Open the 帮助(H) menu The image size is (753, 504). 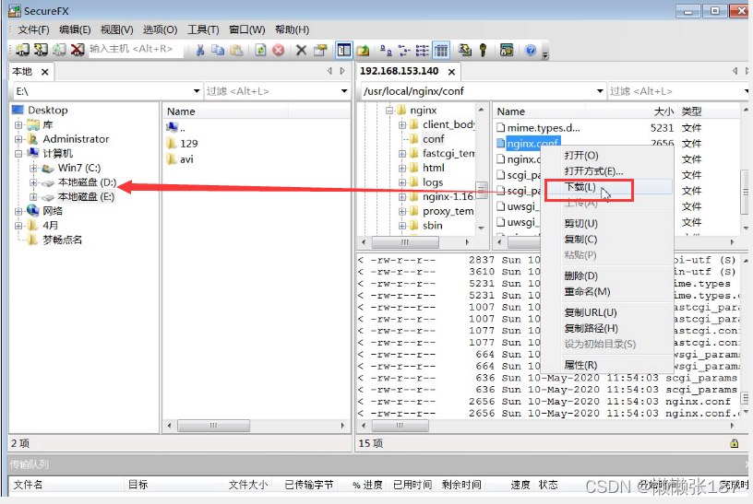point(292,29)
